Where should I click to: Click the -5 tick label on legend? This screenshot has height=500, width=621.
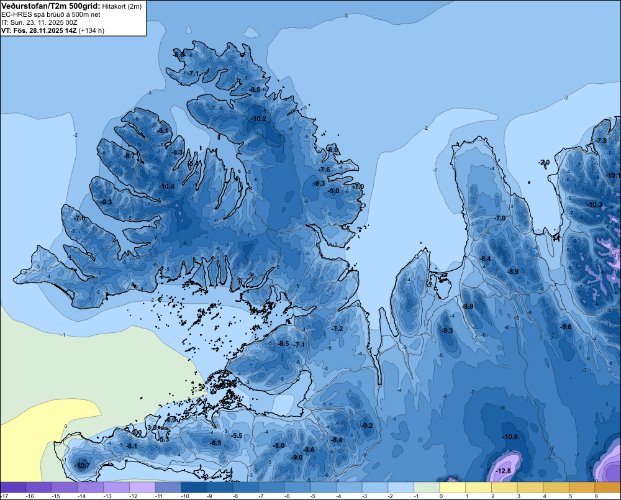(x=313, y=496)
